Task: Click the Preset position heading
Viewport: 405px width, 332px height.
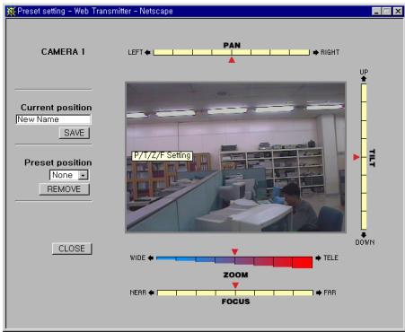Action: [x=58, y=162]
